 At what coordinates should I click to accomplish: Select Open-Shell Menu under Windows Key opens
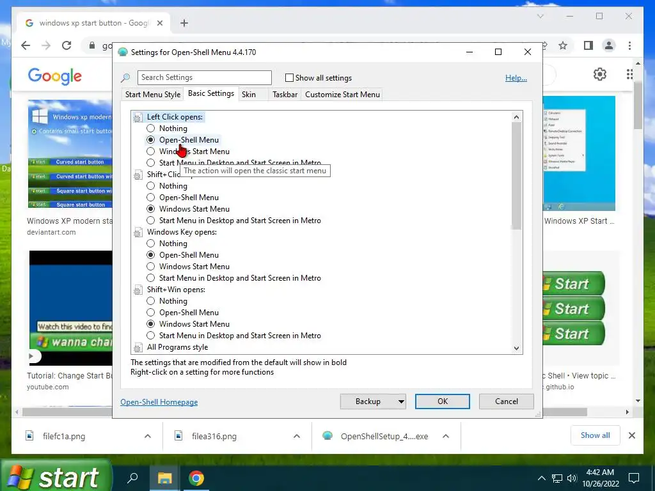pyautogui.click(x=150, y=255)
